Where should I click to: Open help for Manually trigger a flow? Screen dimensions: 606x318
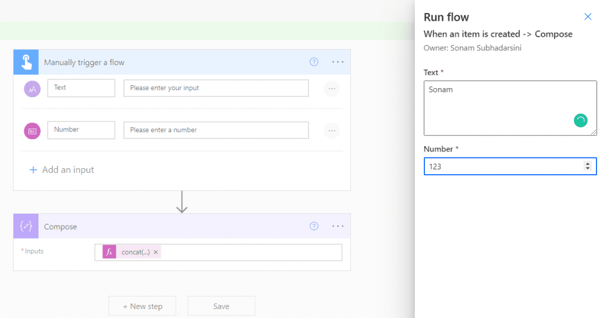point(314,62)
